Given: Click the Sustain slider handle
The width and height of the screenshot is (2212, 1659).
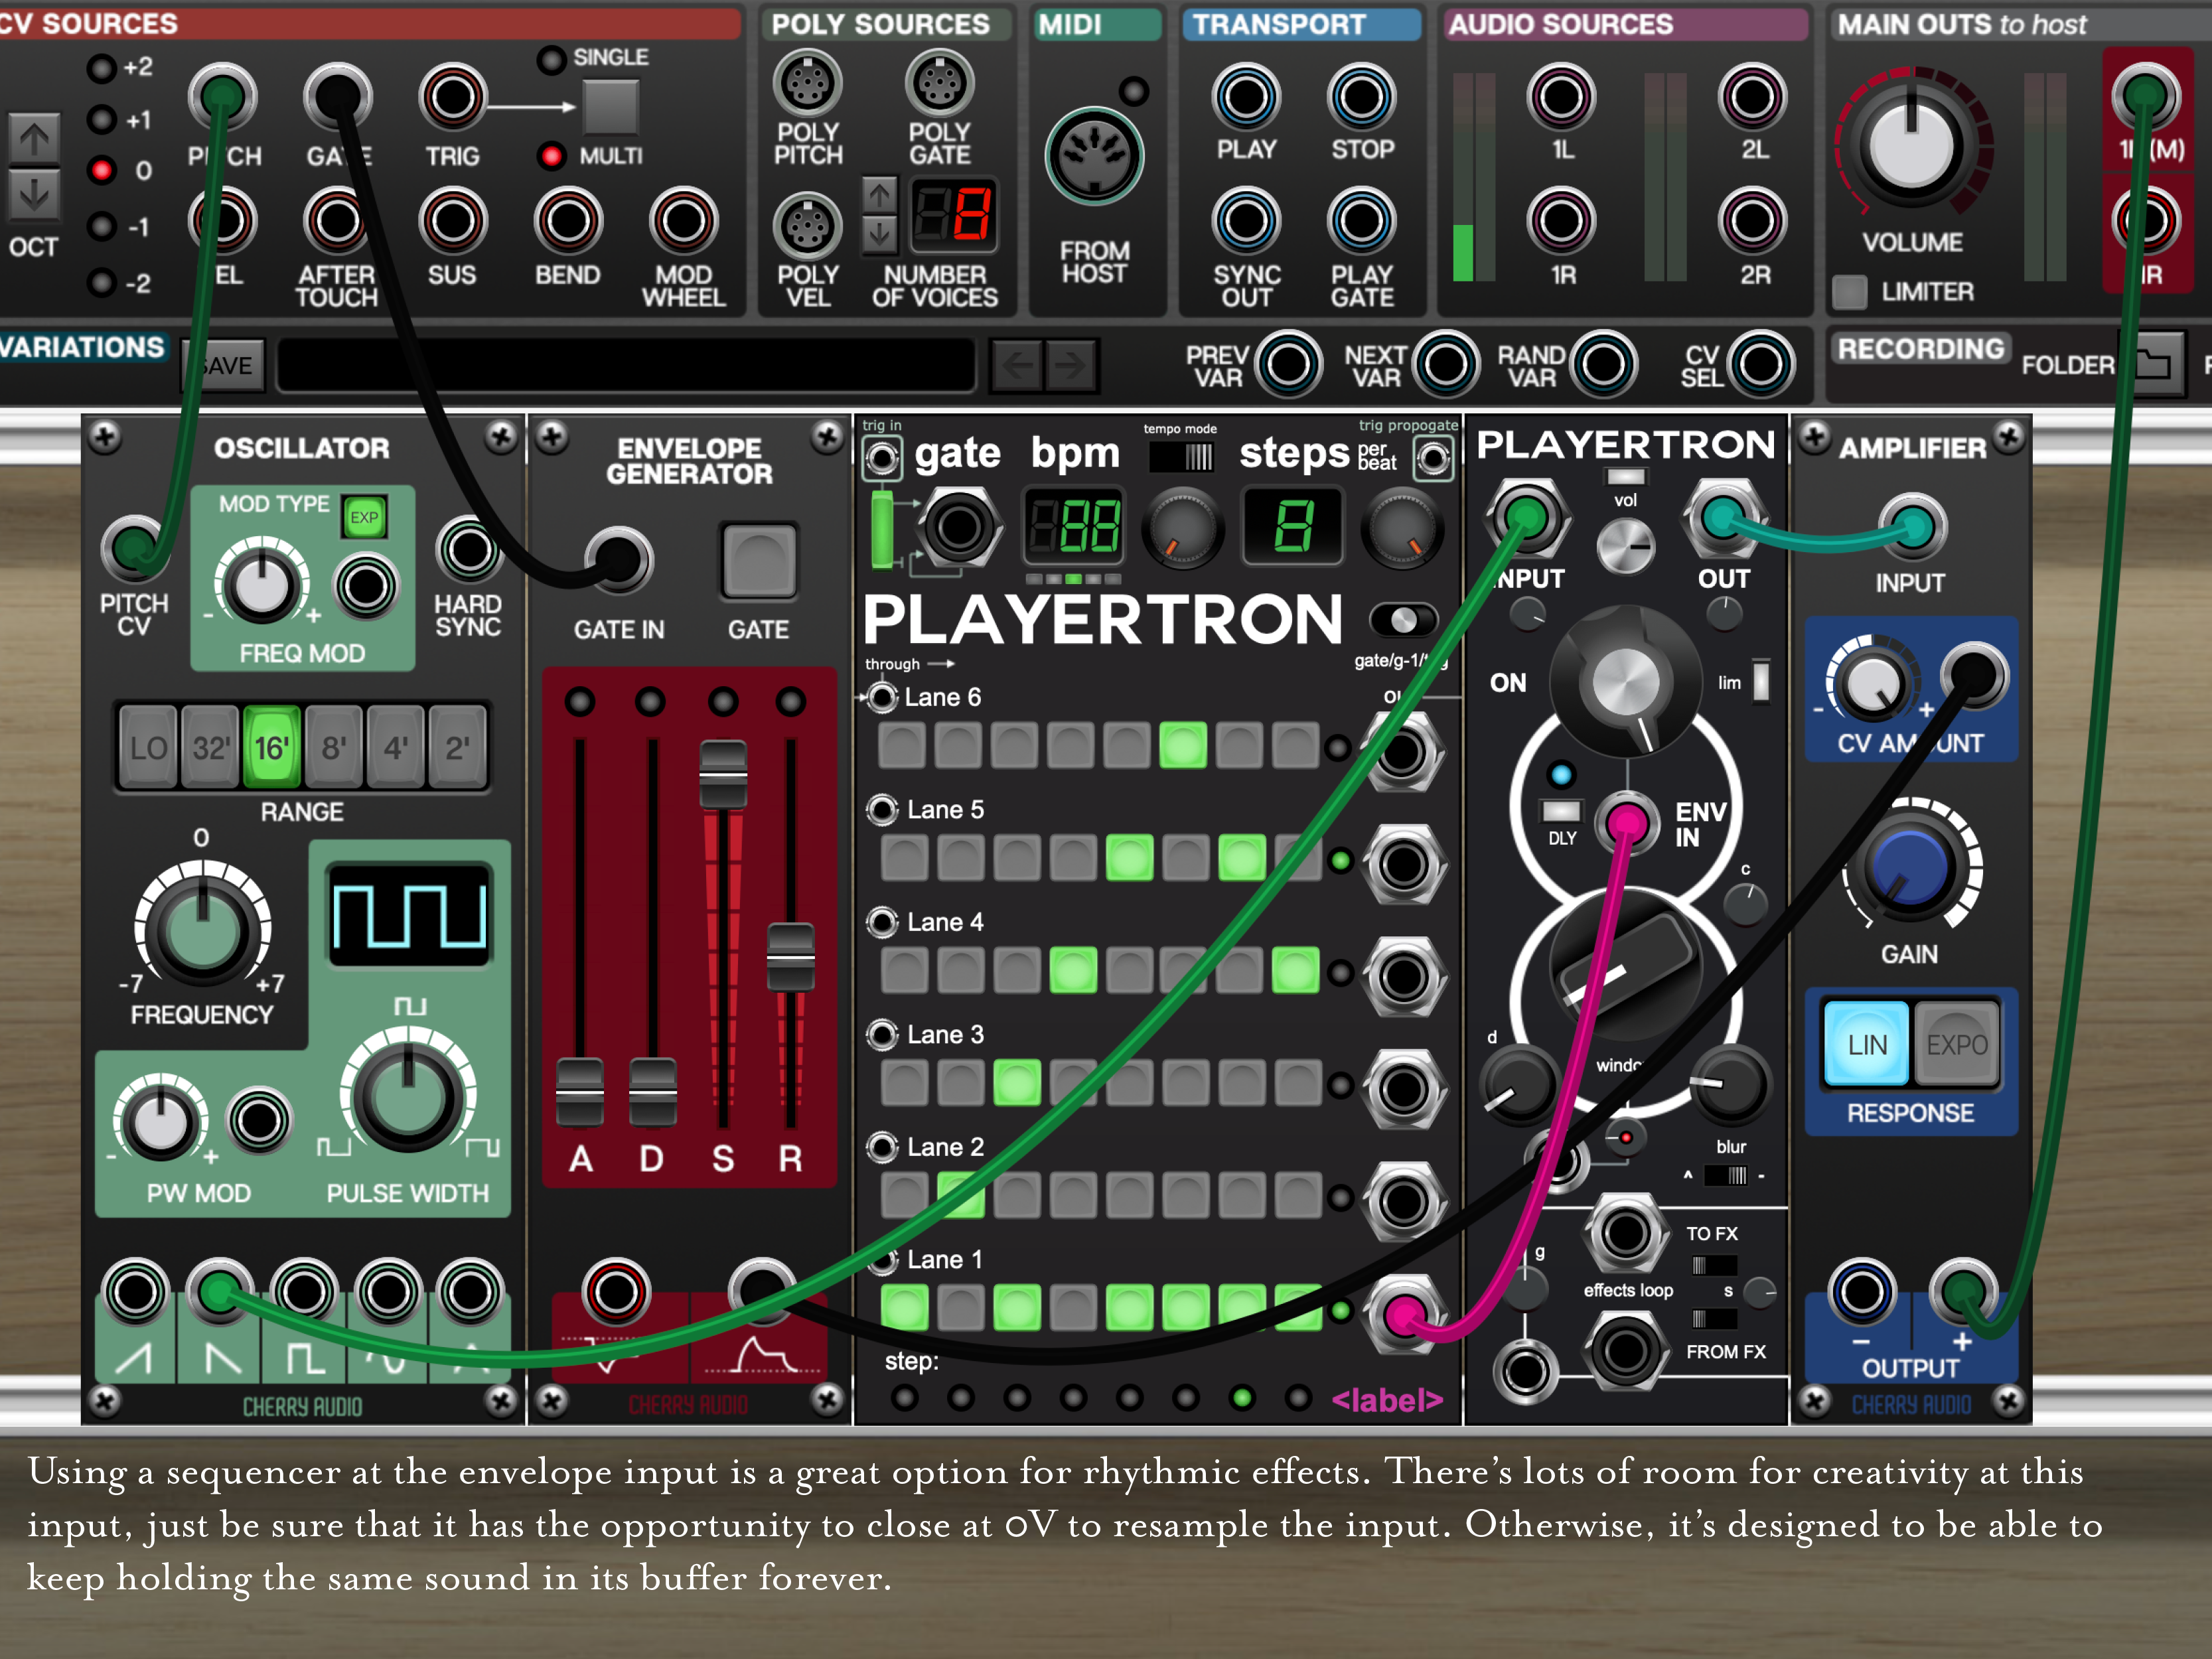Looking at the screenshot, I should click(723, 774).
